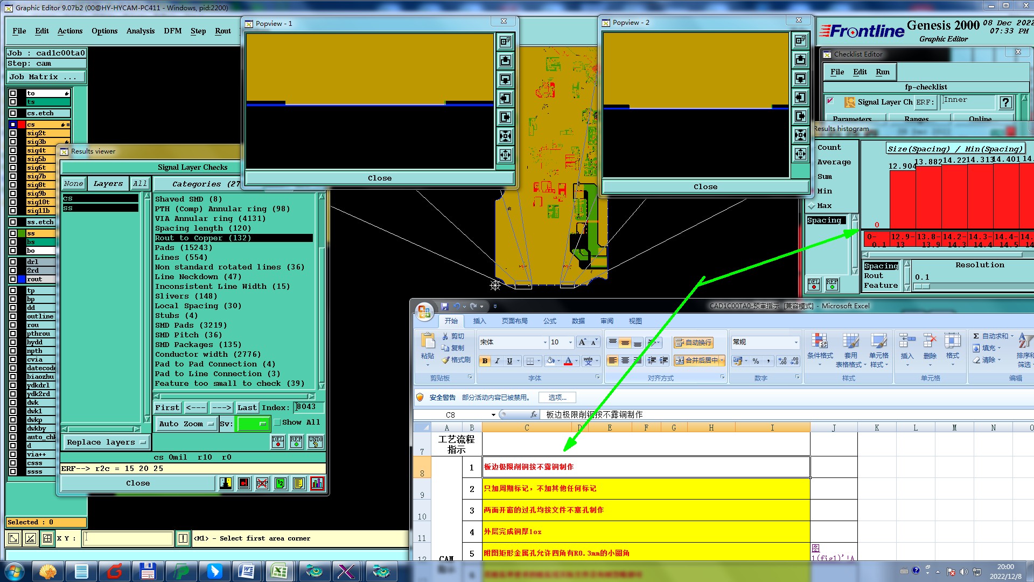
Task: Open the Word icon in the taskbar
Action: tap(246, 571)
